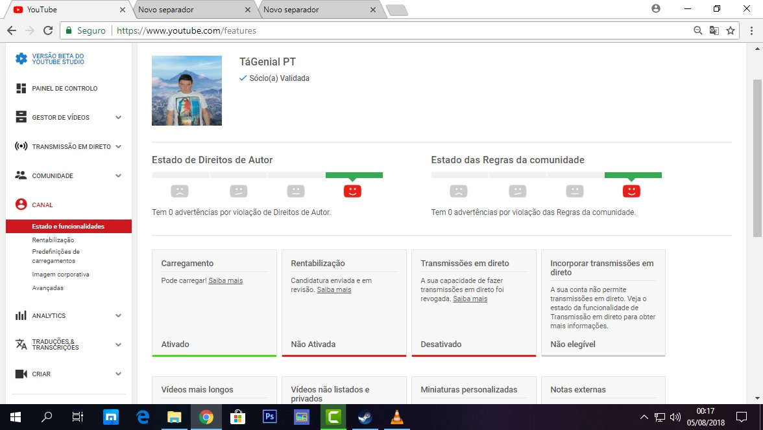Open Photoshop from the taskbar
The height and width of the screenshot is (430, 763).
(270, 417)
